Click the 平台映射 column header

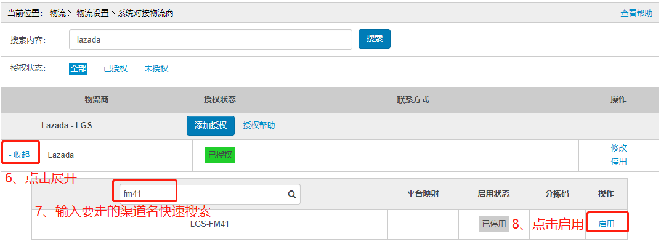423,194
